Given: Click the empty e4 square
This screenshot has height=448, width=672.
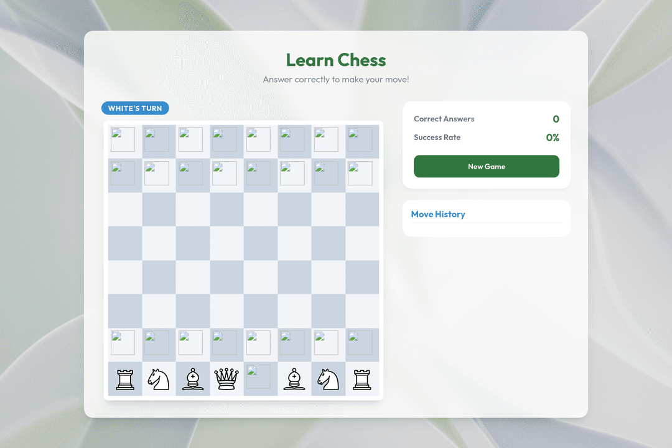Looking at the screenshot, I should coord(261,277).
